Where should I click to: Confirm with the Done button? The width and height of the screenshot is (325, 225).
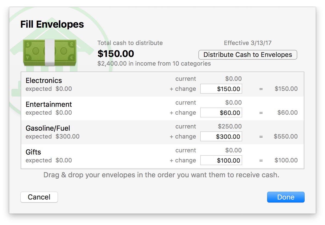click(x=286, y=197)
